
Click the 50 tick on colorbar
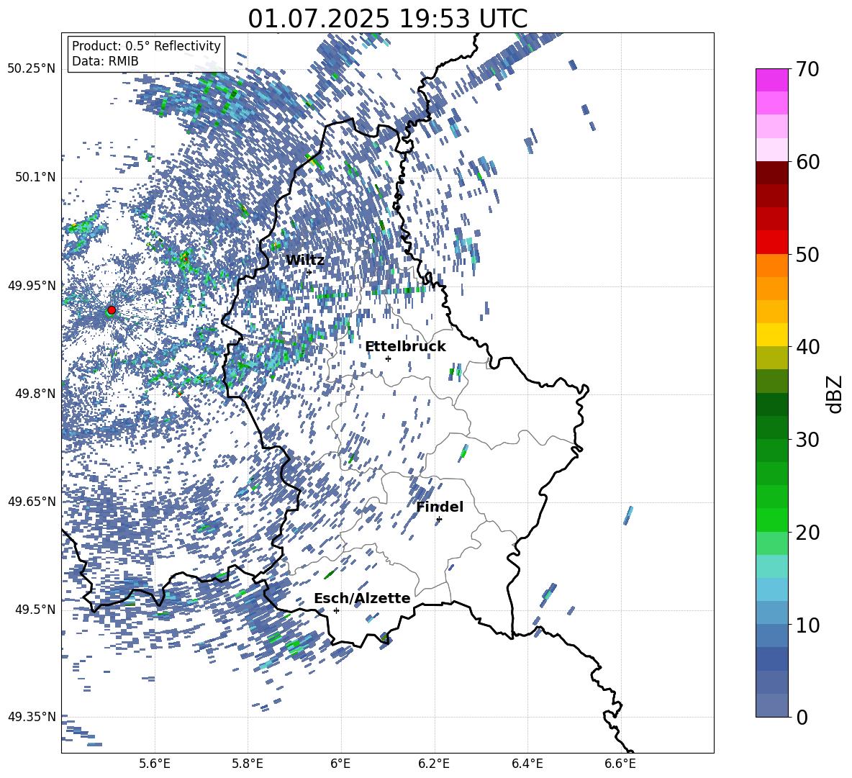[x=807, y=254]
